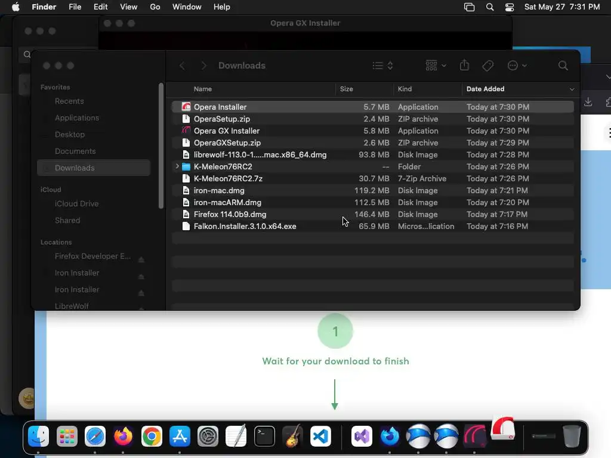Open Spotlight search in menu bar
Screen dimensions: 611x458
click(490, 7)
